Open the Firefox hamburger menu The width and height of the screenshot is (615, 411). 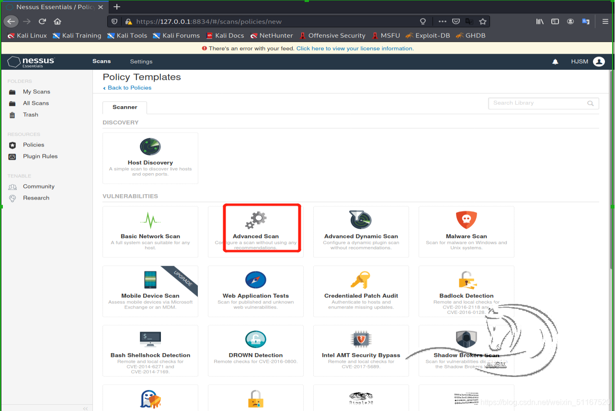(605, 22)
